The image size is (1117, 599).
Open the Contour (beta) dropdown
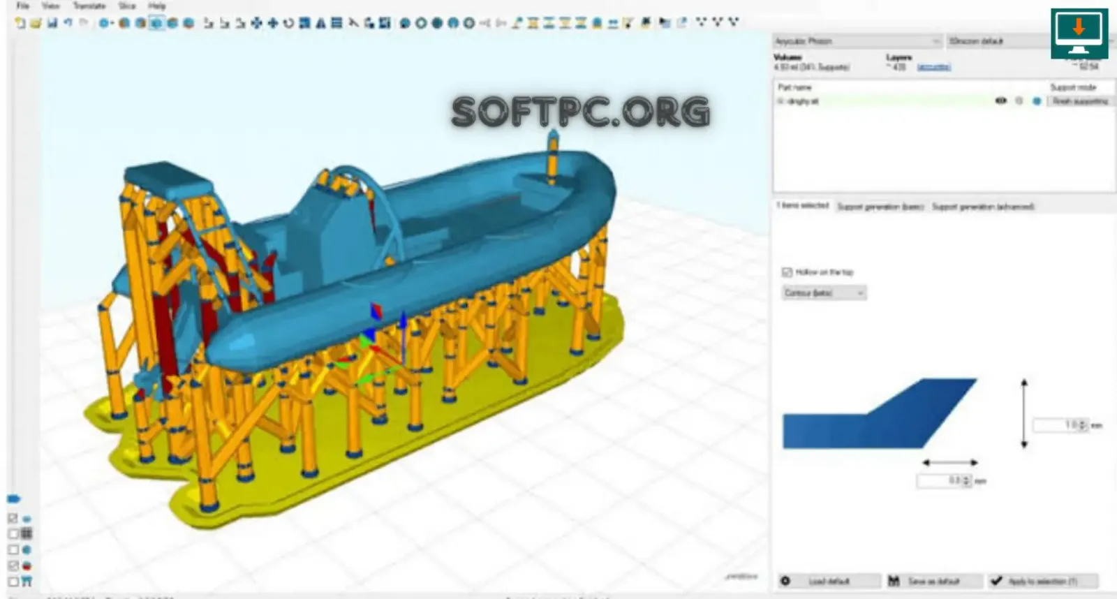click(x=824, y=293)
